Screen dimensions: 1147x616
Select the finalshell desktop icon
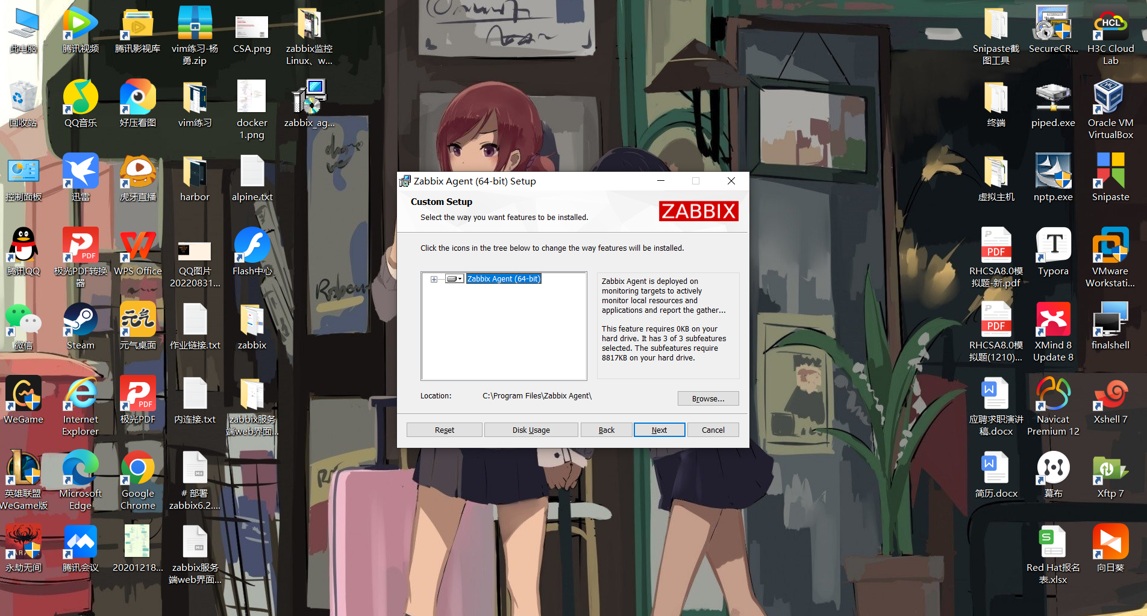tap(1110, 327)
